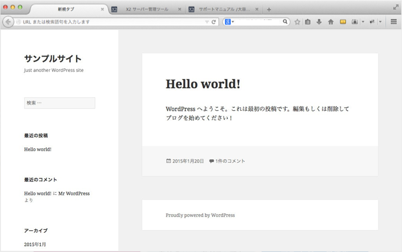Click the calendar icon beside the post date
The height and width of the screenshot is (252, 402).
168,161
